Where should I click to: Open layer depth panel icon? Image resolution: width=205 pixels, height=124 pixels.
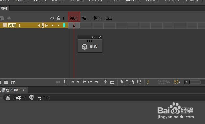pos(65,82)
